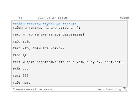Click the rating value 53
137x110 pixels.
tap(21, 18)
